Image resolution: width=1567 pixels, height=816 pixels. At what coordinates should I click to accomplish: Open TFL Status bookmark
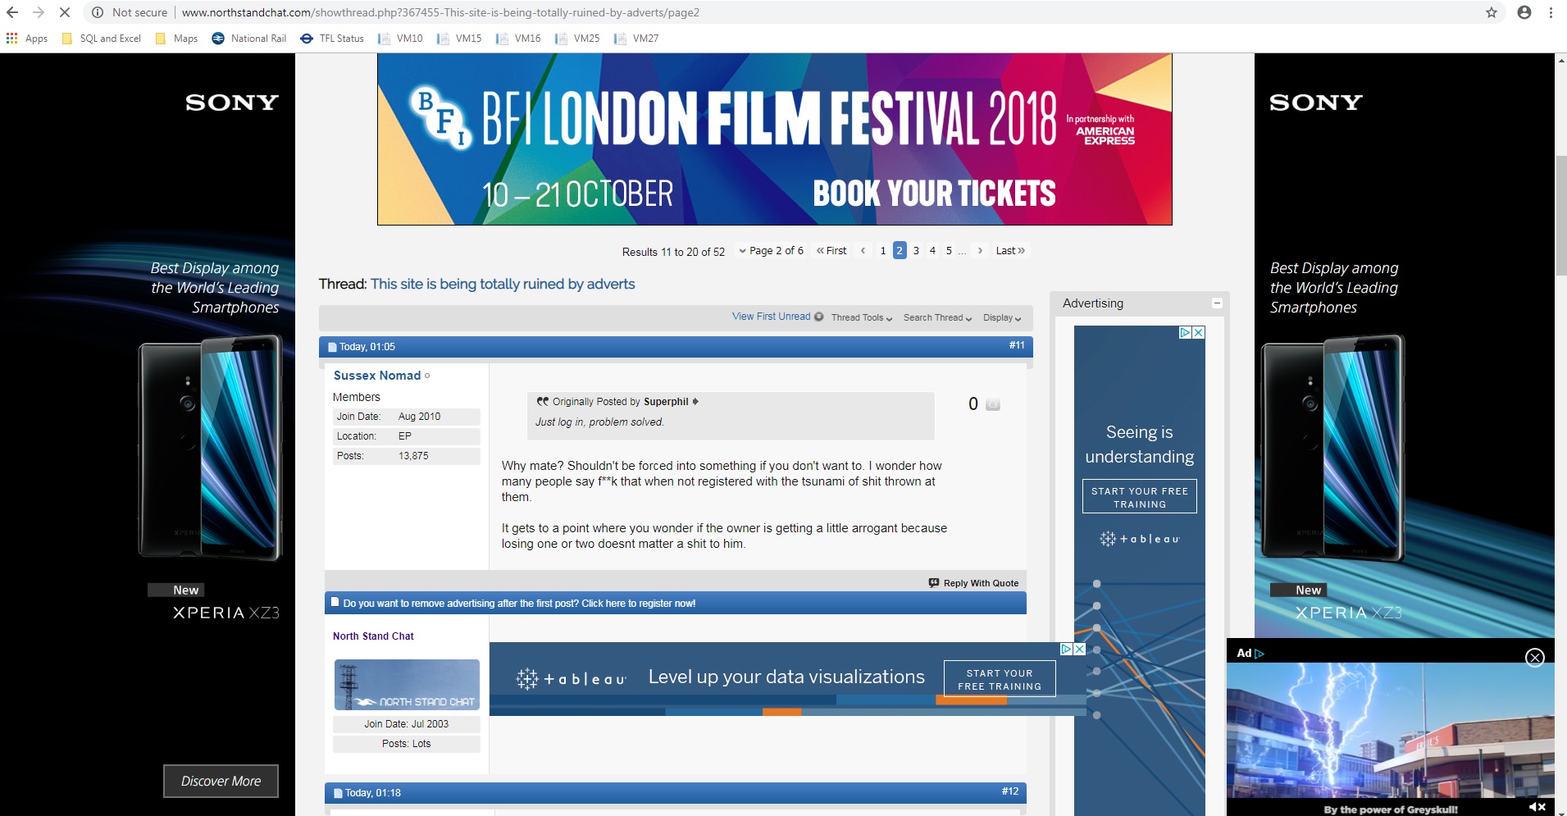pyautogui.click(x=332, y=39)
